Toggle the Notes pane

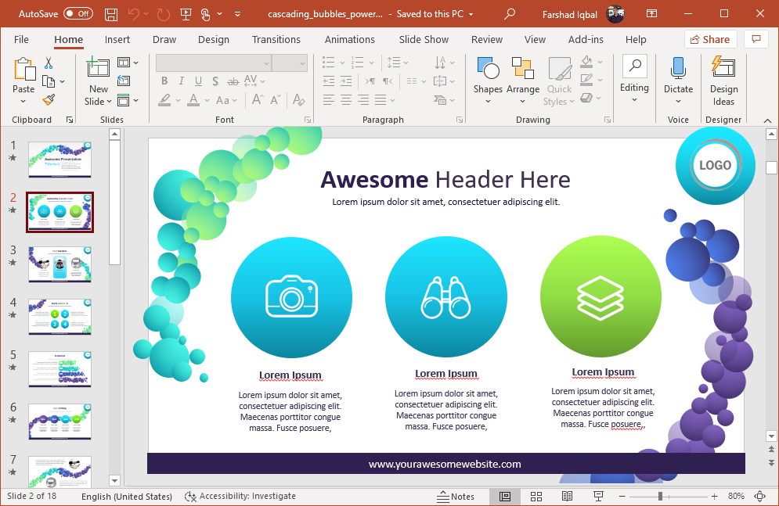pyautogui.click(x=456, y=497)
